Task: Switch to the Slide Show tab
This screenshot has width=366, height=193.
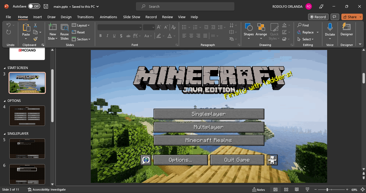Action: [x=132, y=17]
